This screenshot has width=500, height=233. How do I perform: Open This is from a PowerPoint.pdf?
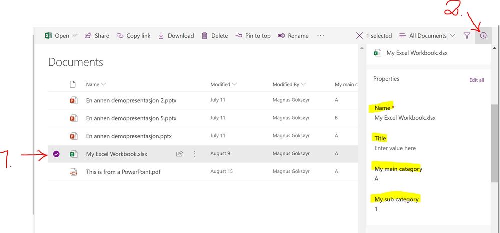click(x=123, y=172)
